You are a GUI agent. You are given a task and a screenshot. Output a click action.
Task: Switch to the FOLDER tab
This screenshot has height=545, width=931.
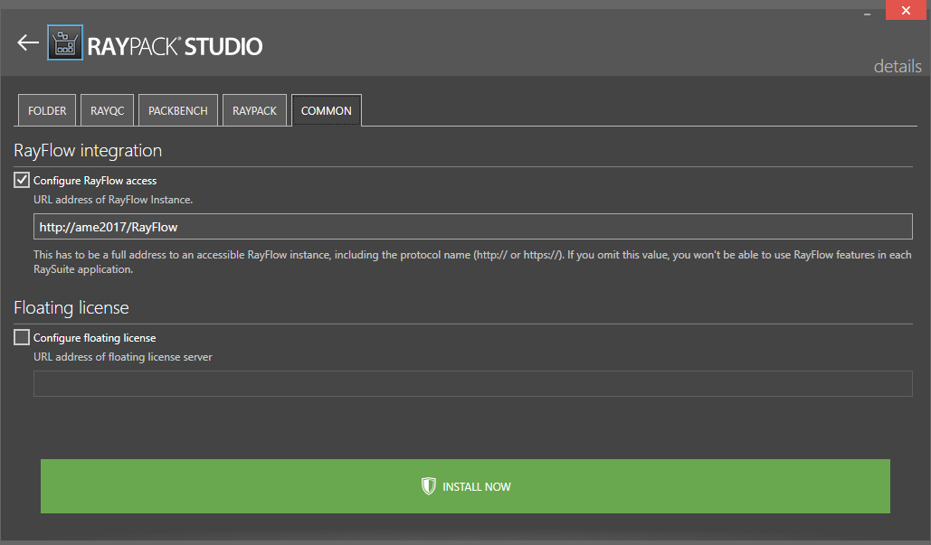pyautogui.click(x=47, y=110)
